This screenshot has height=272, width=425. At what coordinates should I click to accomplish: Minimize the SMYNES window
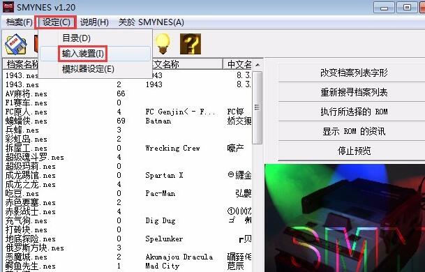click(384, 7)
